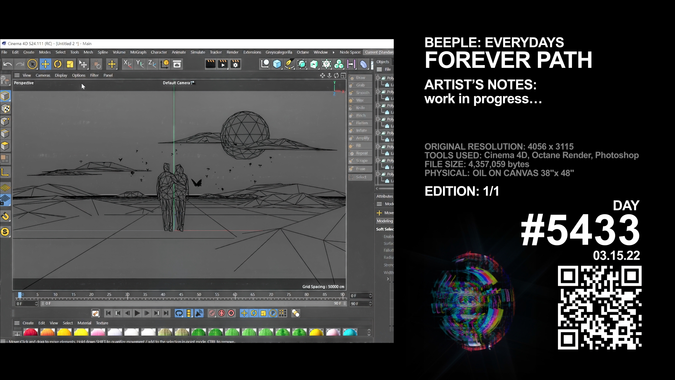675x380 pixels.
Task: Click the Draw sculpt button
Action: click(x=360, y=78)
